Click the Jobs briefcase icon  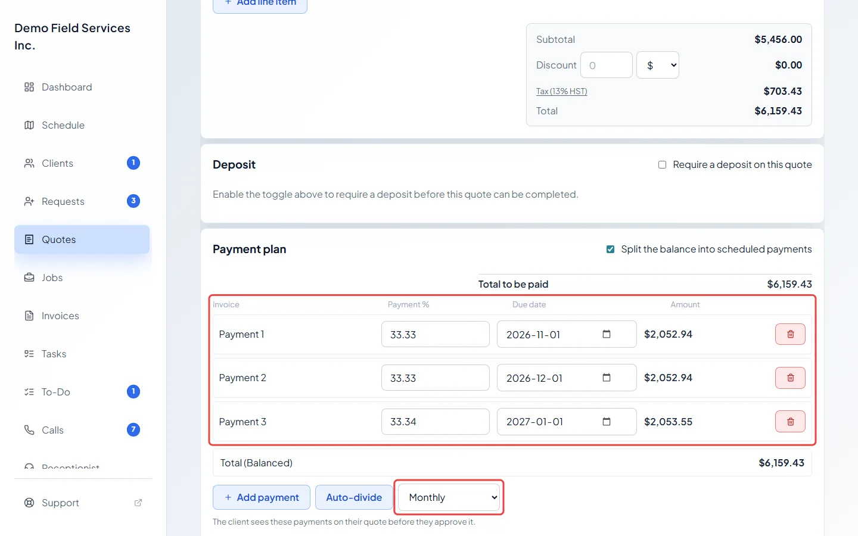(x=29, y=278)
